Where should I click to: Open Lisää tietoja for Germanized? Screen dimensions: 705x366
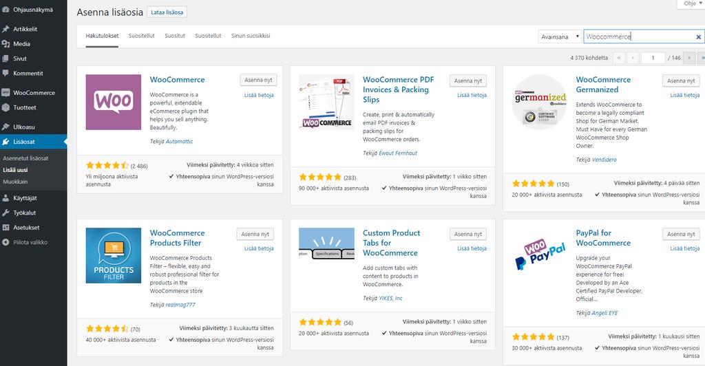coord(685,95)
